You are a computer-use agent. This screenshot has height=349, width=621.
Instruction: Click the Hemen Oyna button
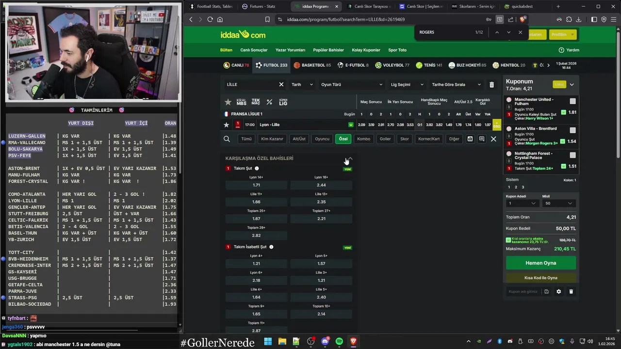[x=541, y=263]
